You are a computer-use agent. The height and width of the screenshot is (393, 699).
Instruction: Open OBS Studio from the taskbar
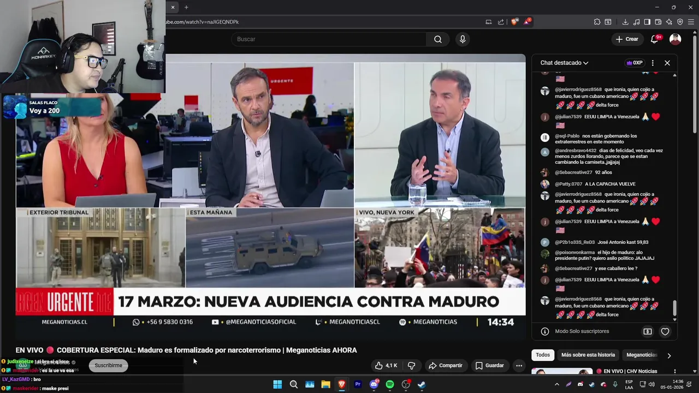point(406,384)
